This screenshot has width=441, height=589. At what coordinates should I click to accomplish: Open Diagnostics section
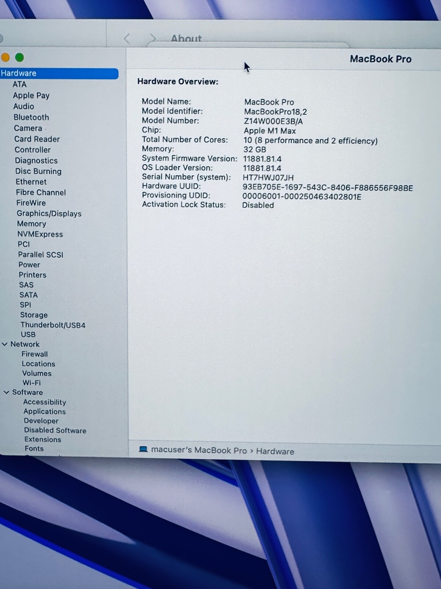coord(36,161)
